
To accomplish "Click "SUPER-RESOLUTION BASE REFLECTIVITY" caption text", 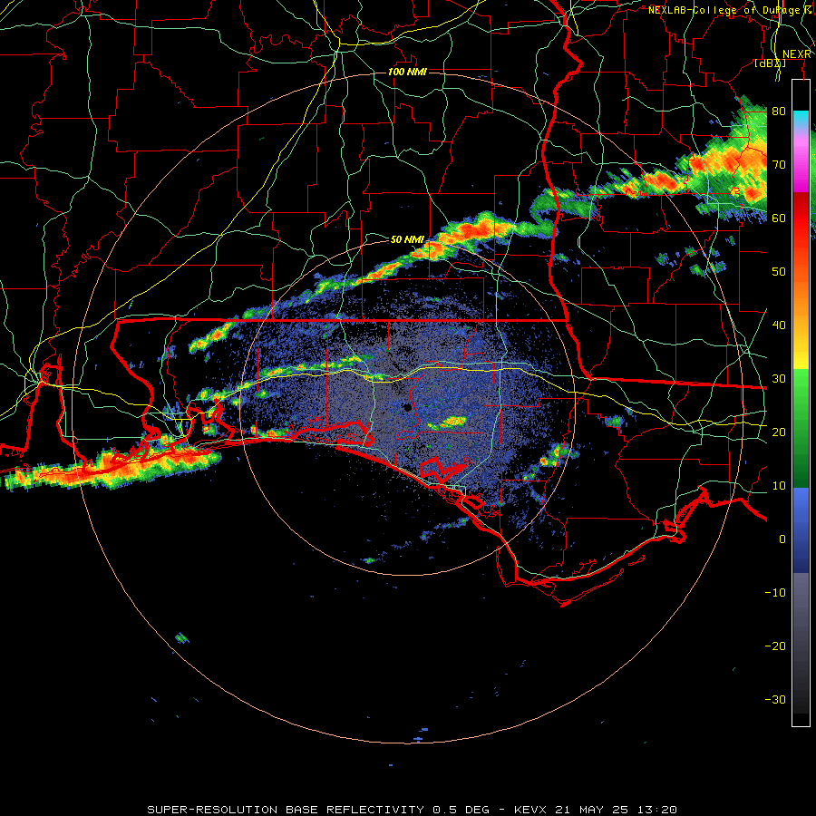I will click(286, 810).
